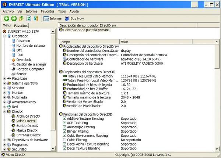Click the up-level arrow toolbar icon
Image resolution: width=221 pixels, height=158 pixels.
[21, 18]
